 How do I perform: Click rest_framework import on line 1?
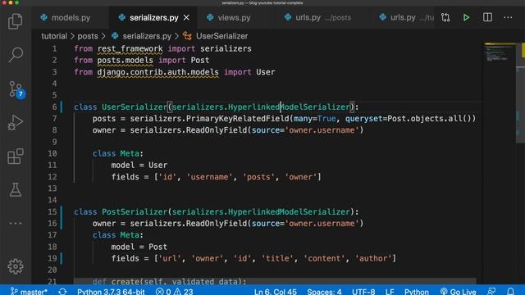click(x=130, y=49)
